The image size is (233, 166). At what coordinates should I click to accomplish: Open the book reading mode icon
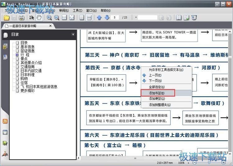[x=179, y=18]
